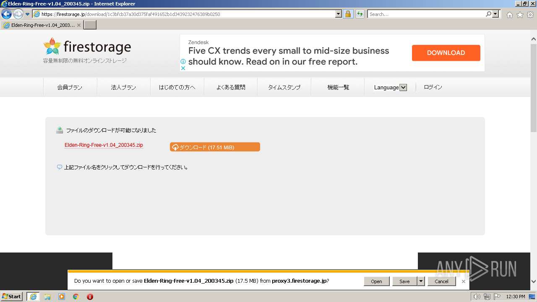Open the Windows Start button
537x302 pixels.
pos(12,297)
